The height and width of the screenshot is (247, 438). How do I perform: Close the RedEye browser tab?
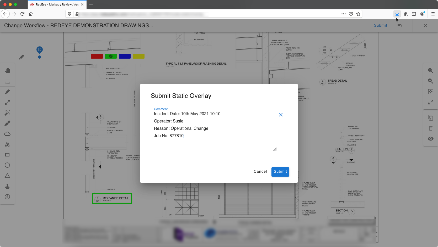[82, 4]
